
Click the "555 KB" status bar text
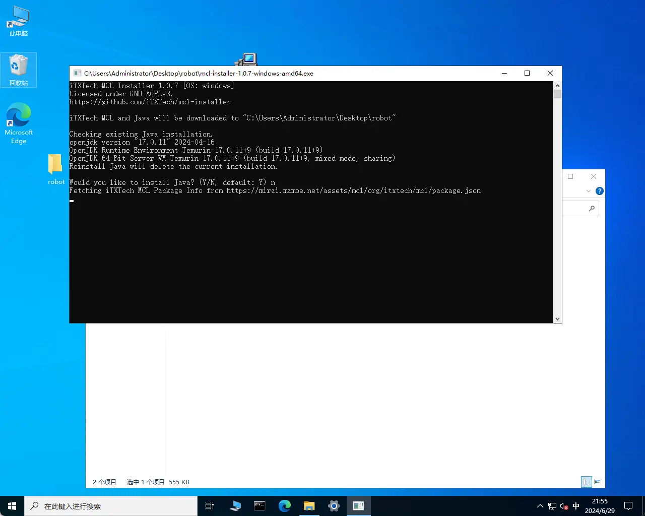coord(179,482)
